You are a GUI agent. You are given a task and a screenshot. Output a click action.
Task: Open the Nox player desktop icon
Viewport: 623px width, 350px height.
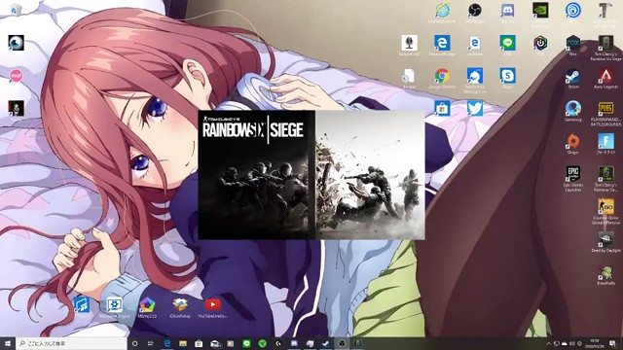[x=573, y=43]
